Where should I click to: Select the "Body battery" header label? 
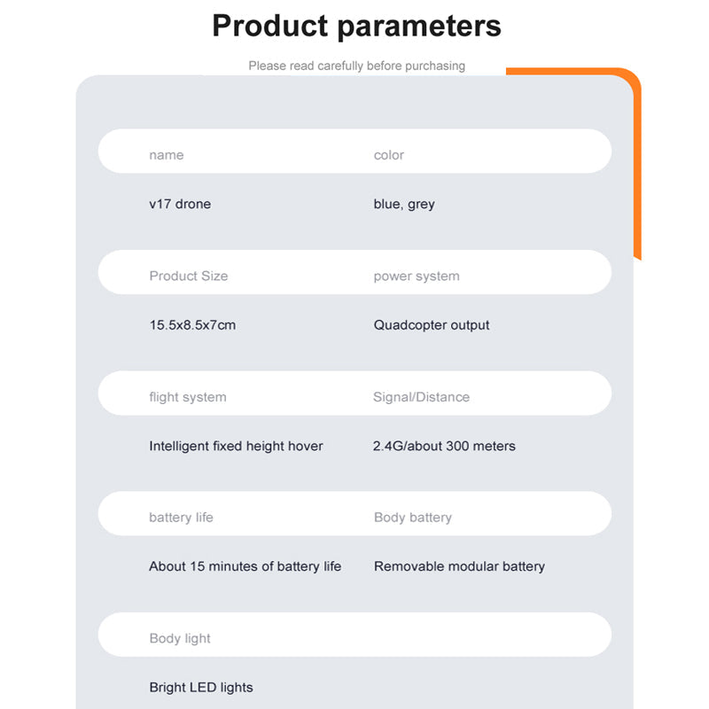(x=413, y=518)
